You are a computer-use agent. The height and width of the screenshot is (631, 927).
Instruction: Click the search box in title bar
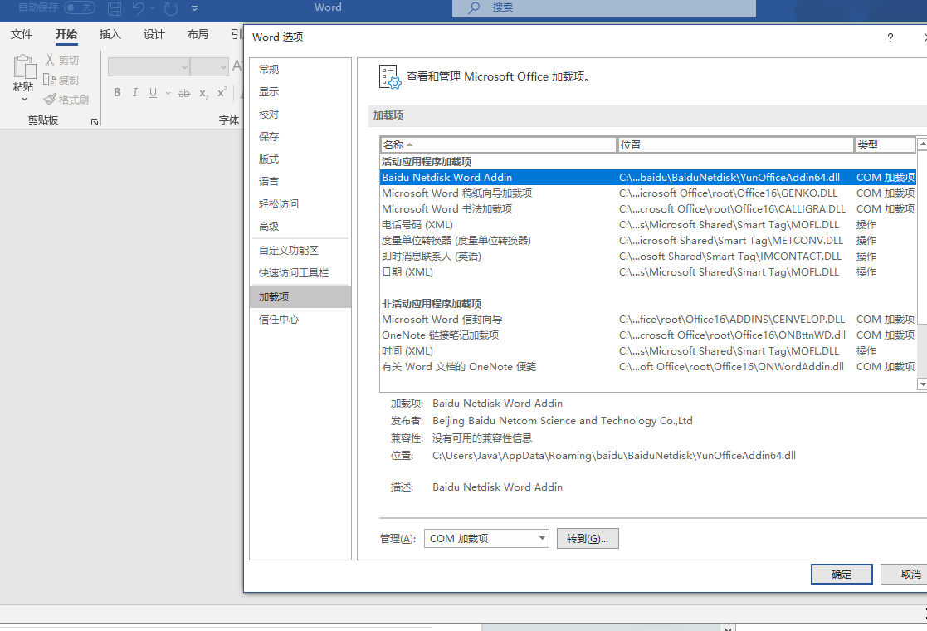pos(603,8)
